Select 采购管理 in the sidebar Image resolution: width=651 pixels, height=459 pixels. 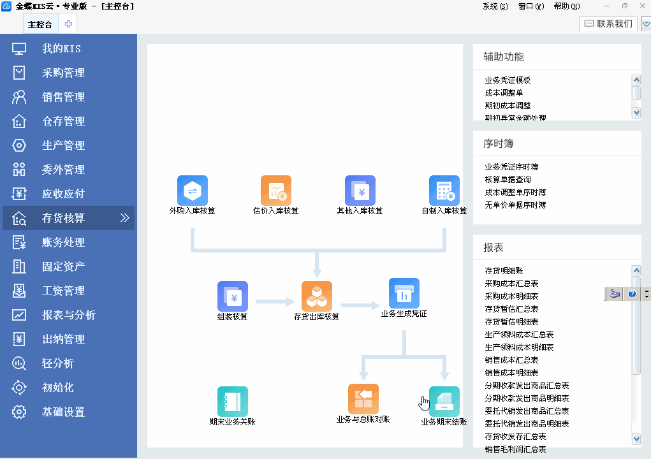tap(68, 73)
